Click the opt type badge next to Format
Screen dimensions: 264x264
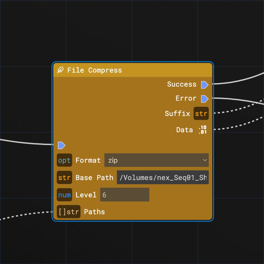(x=64, y=160)
